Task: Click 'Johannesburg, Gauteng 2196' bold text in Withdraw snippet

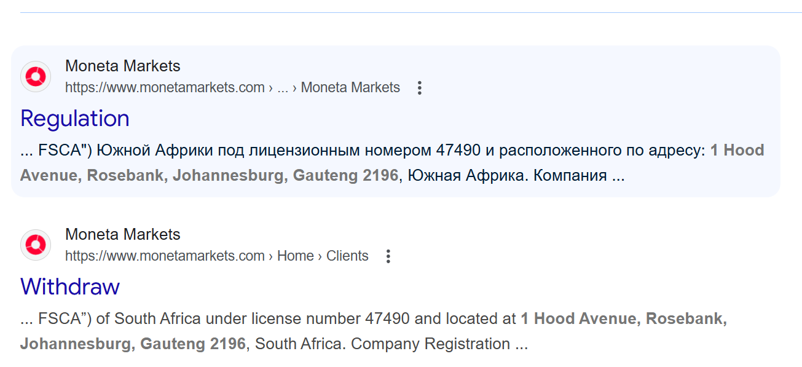Action: [133, 344]
